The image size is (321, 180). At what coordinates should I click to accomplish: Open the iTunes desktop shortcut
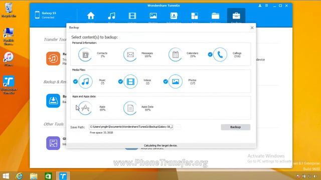click(x=9, y=59)
